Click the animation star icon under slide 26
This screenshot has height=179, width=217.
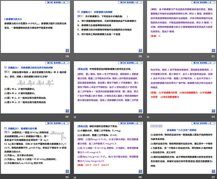76,177
